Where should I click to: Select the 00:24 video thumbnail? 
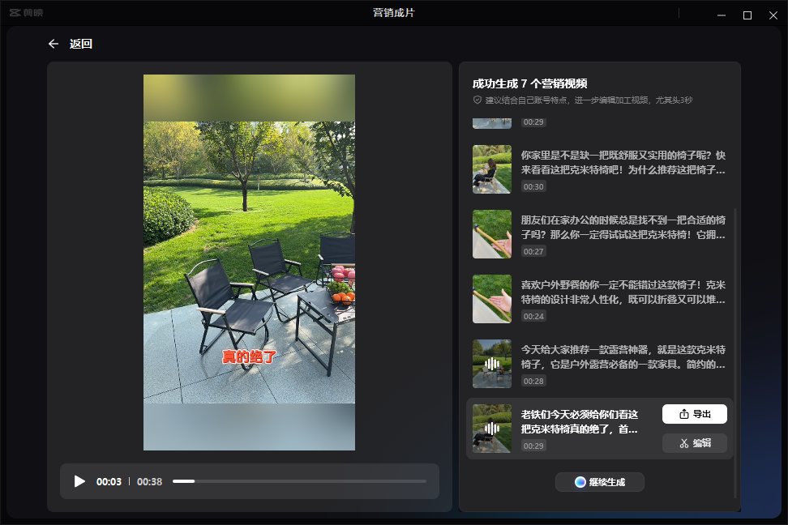[x=492, y=299]
